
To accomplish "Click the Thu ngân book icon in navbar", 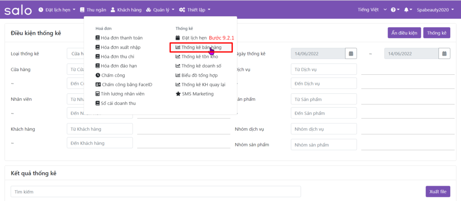I will (82, 10).
